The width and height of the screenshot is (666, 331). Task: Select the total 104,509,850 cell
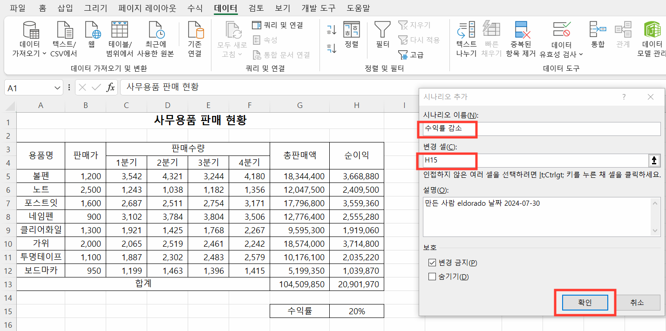point(299,284)
